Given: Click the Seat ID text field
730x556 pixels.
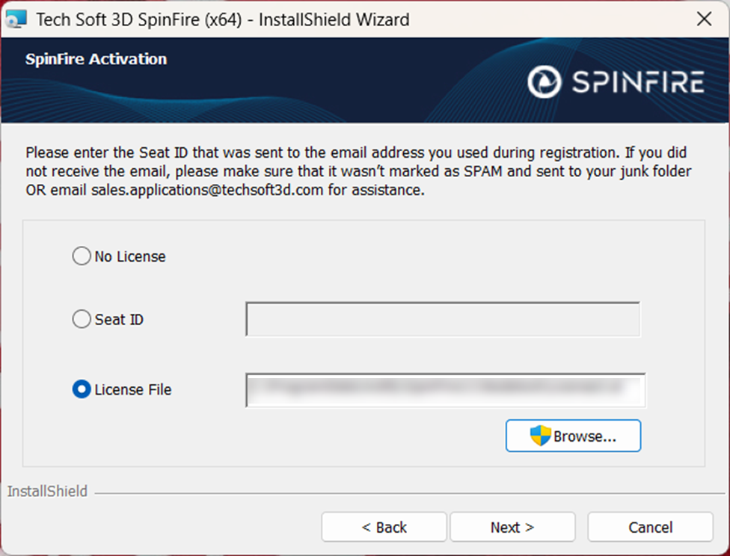Looking at the screenshot, I should pyautogui.click(x=443, y=320).
